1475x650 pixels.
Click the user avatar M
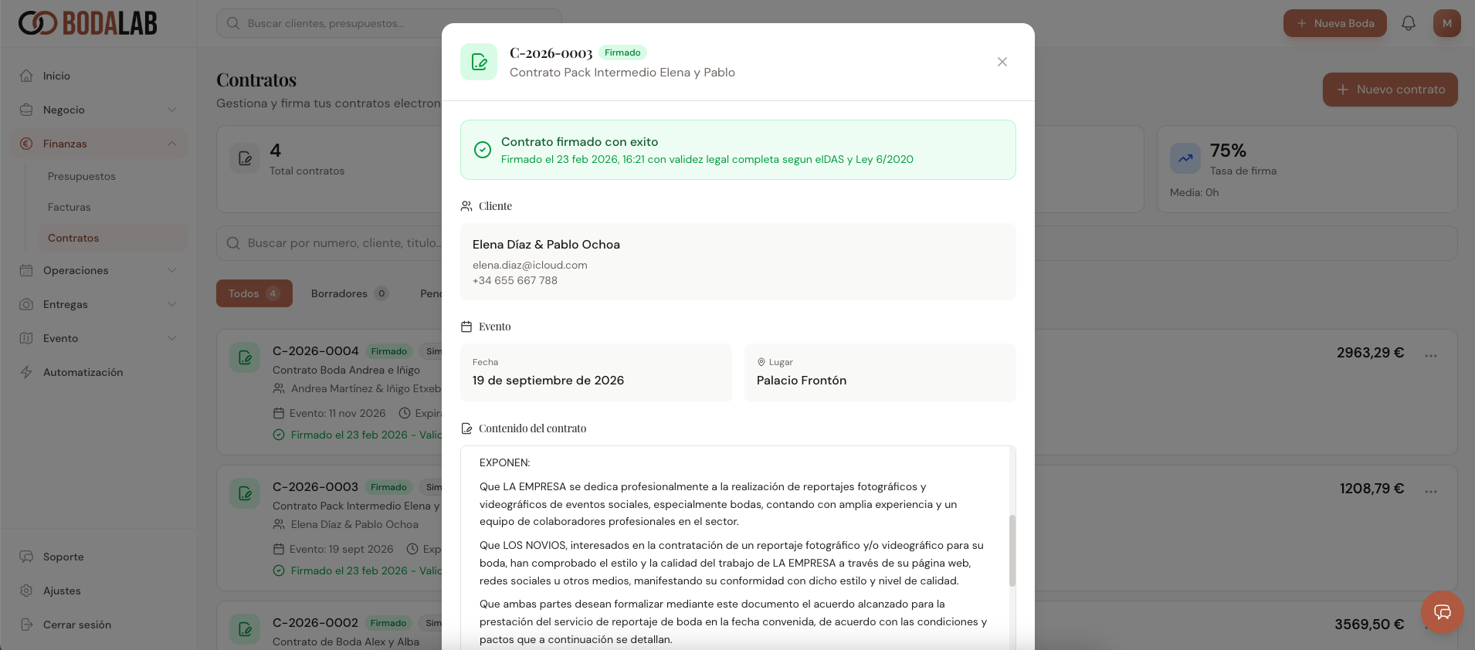[x=1446, y=23]
